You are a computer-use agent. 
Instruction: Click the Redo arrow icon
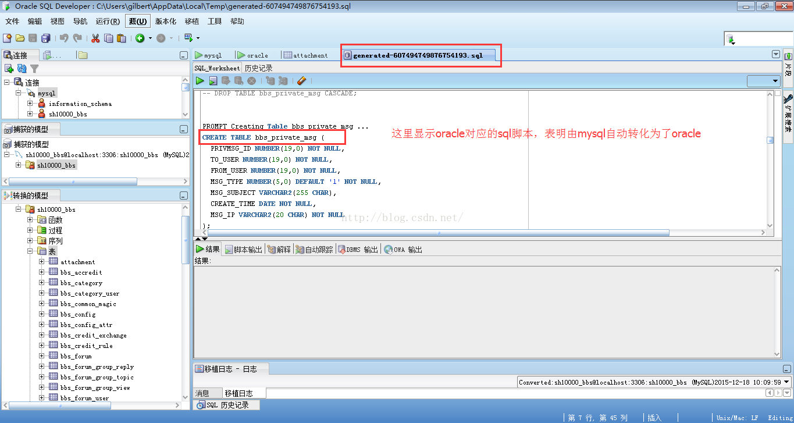[77, 38]
